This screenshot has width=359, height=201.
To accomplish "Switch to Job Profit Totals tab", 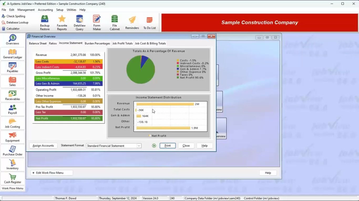I will 122,43.
